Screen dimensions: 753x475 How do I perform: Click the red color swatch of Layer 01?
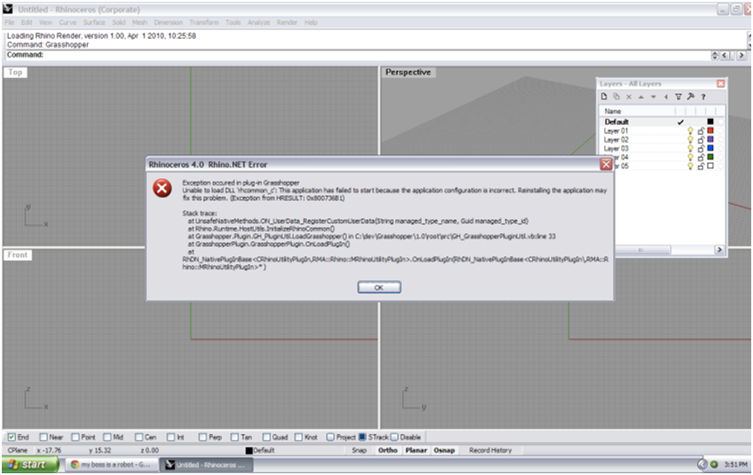(710, 130)
